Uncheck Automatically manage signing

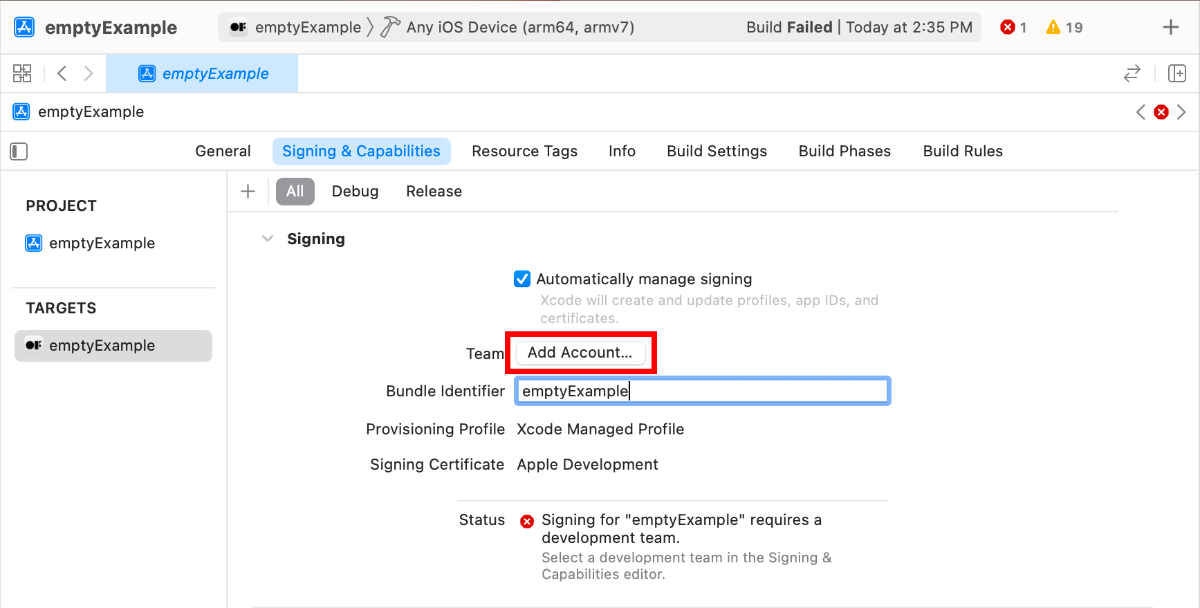[x=522, y=279]
